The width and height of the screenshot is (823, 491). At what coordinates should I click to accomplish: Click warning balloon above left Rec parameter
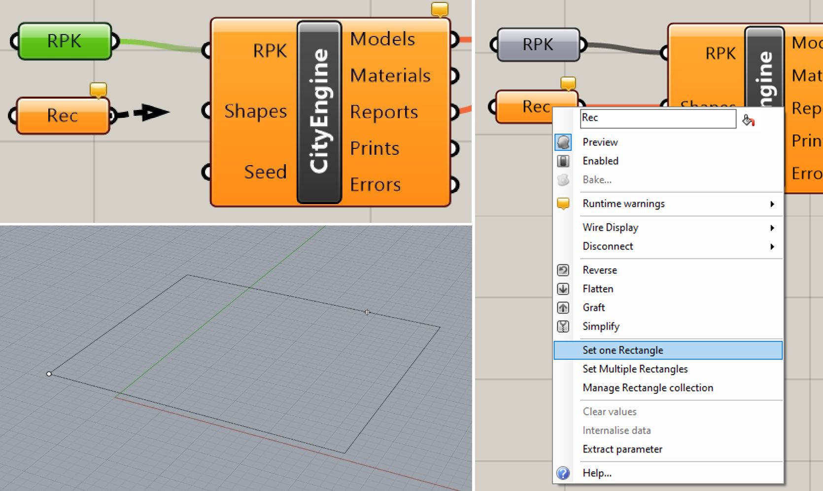pos(99,90)
